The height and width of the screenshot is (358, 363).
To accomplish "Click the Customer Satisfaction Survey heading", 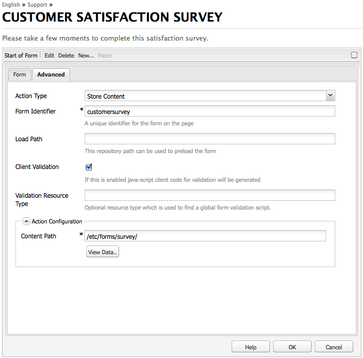I will tap(112, 17).
